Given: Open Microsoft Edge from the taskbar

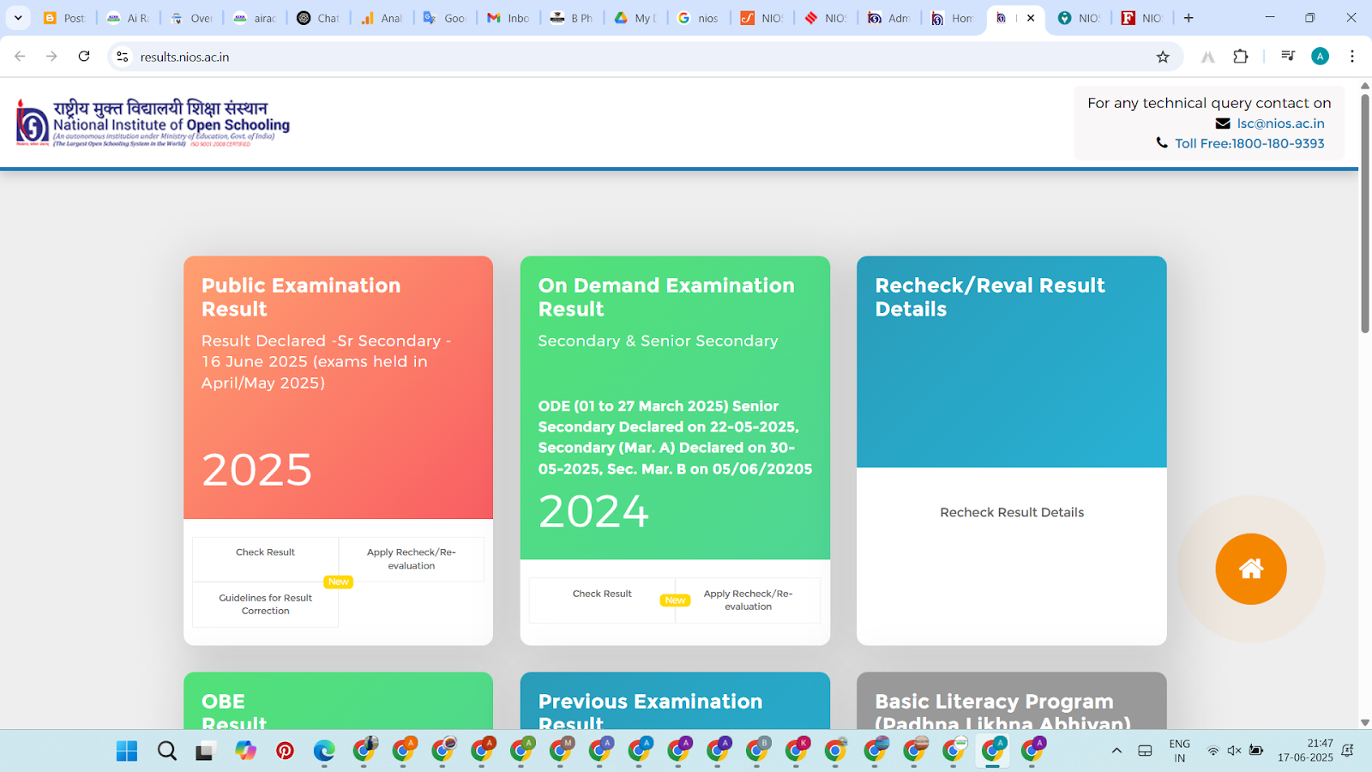Looking at the screenshot, I should (x=324, y=751).
